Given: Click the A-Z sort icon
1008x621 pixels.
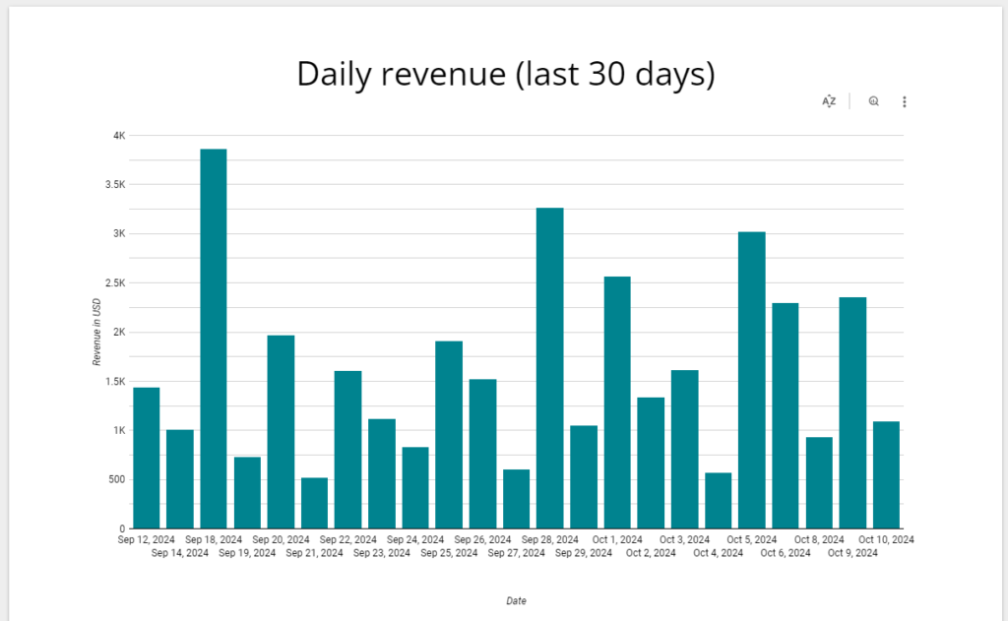Looking at the screenshot, I should click(x=829, y=101).
